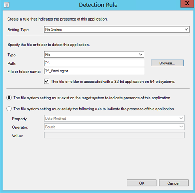
Task: Choose the 'must satisfy the following rule' option
Action: click(9, 109)
